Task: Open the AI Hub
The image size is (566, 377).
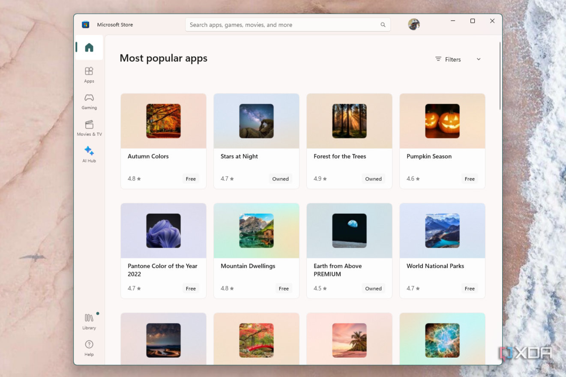Action: (89, 155)
